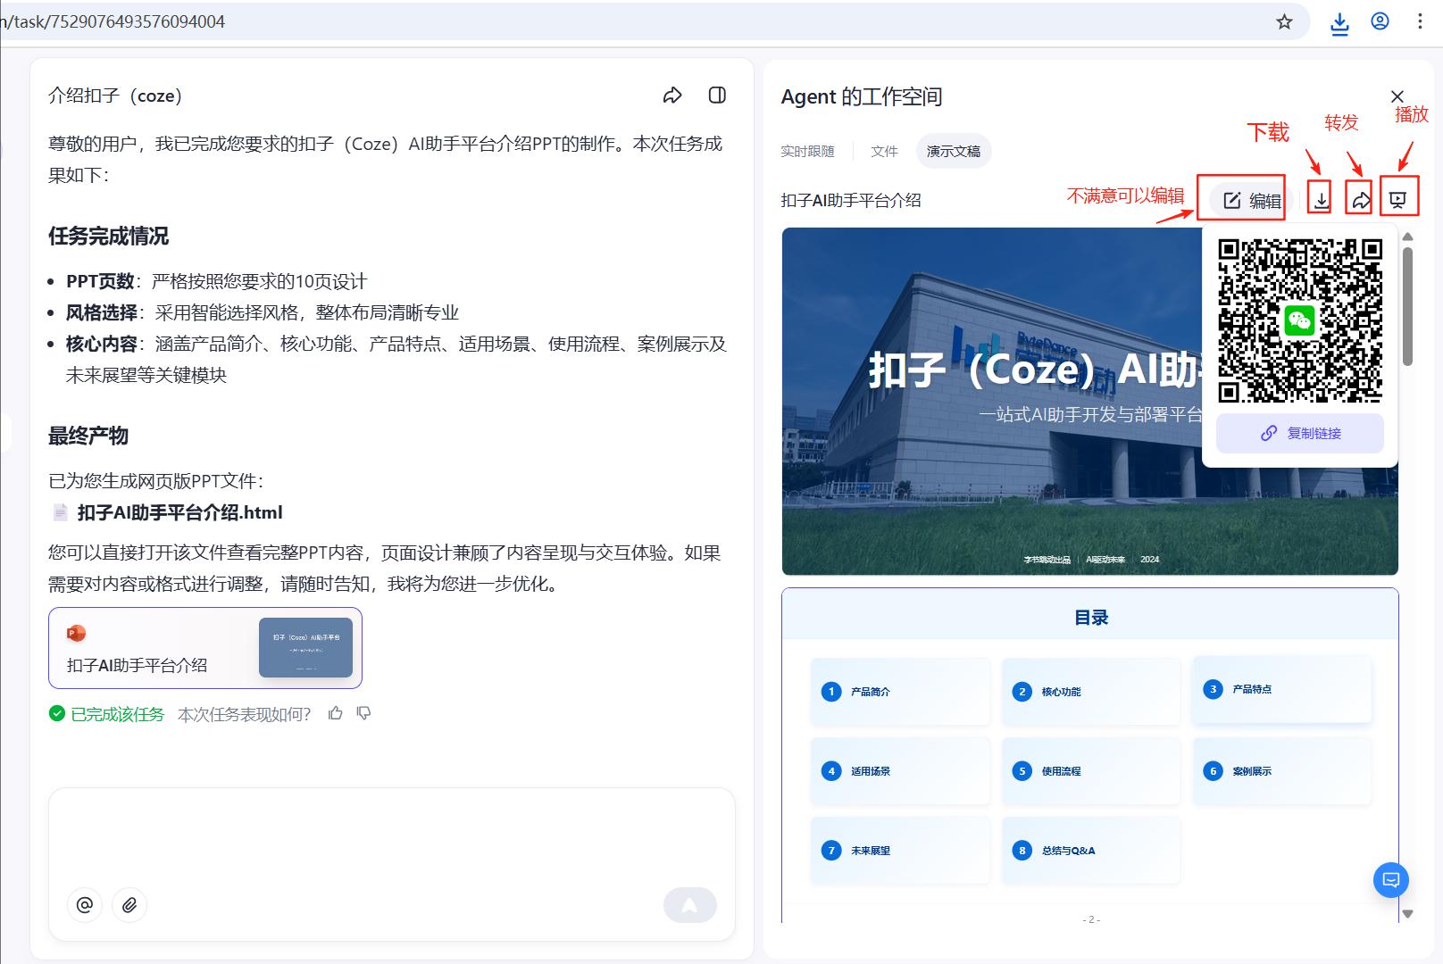This screenshot has height=964, width=1443.
Task: Open split view icon beside the share arrow
Action: [x=717, y=95]
